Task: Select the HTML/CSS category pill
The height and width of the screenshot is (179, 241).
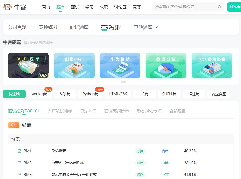Action: coord(118,94)
